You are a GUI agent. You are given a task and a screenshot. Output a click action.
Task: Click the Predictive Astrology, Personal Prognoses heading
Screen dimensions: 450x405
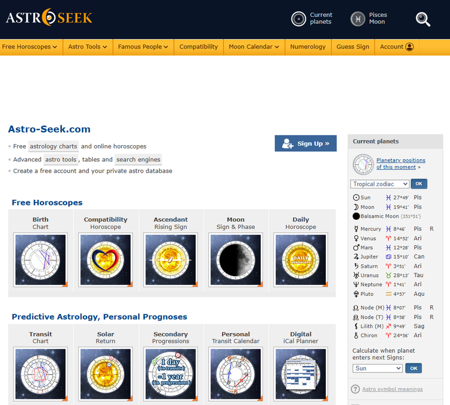point(100,317)
